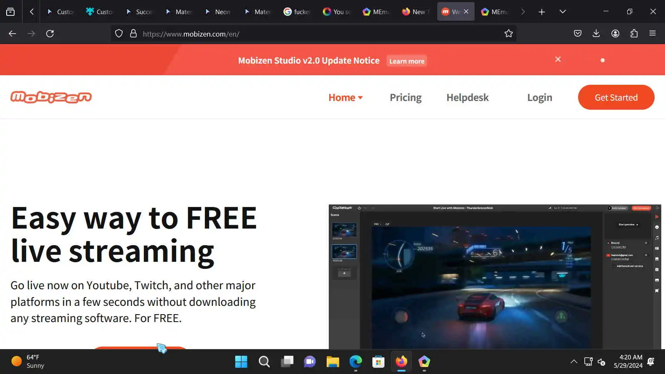Click the muted volume tray icon
665x374 pixels.
[x=601, y=362]
